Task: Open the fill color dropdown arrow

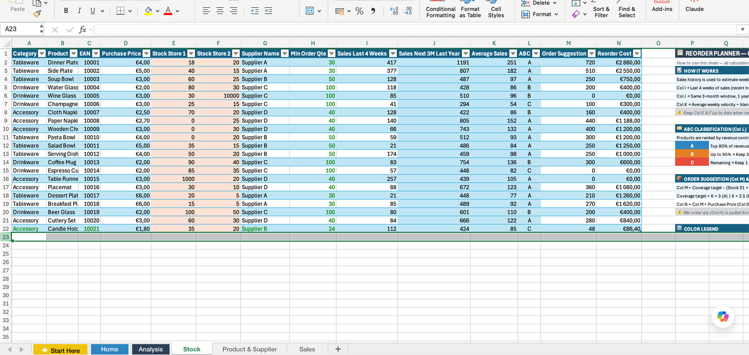Action: pyautogui.click(x=158, y=11)
